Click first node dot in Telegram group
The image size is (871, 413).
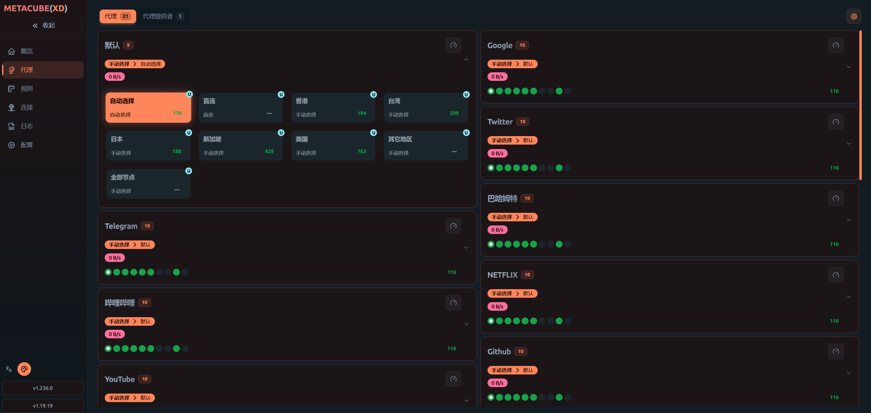(x=108, y=272)
